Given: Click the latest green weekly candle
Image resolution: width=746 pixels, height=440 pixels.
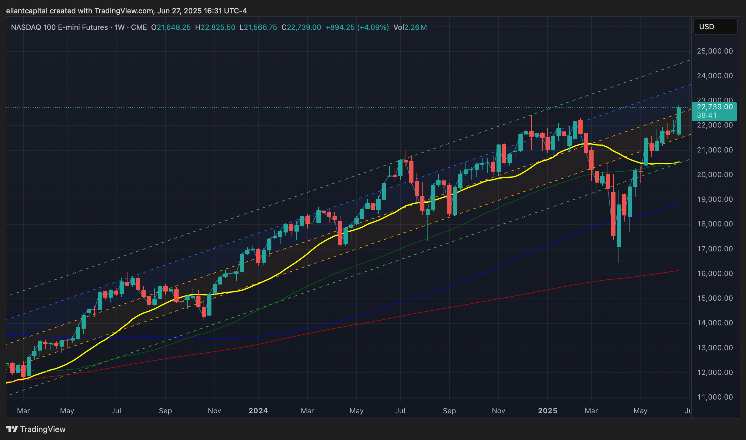Looking at the screenshot, I should (679, 121).
